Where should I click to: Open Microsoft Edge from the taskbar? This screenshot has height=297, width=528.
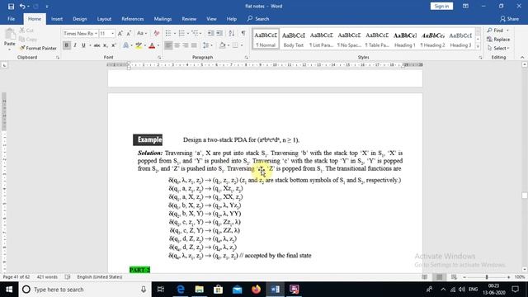tap(181, 290)
